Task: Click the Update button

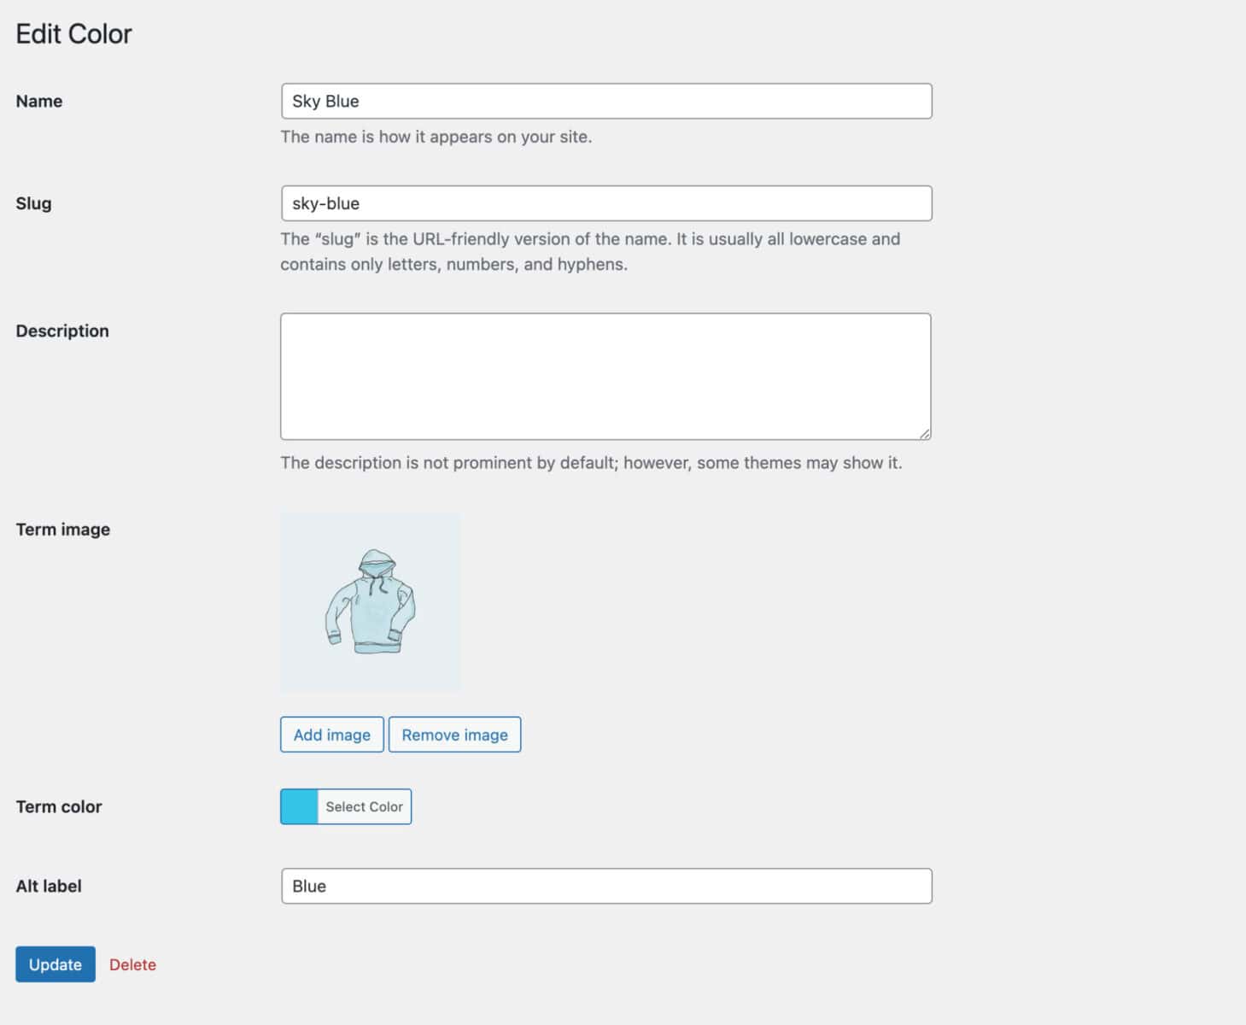Action: point(55,964)
